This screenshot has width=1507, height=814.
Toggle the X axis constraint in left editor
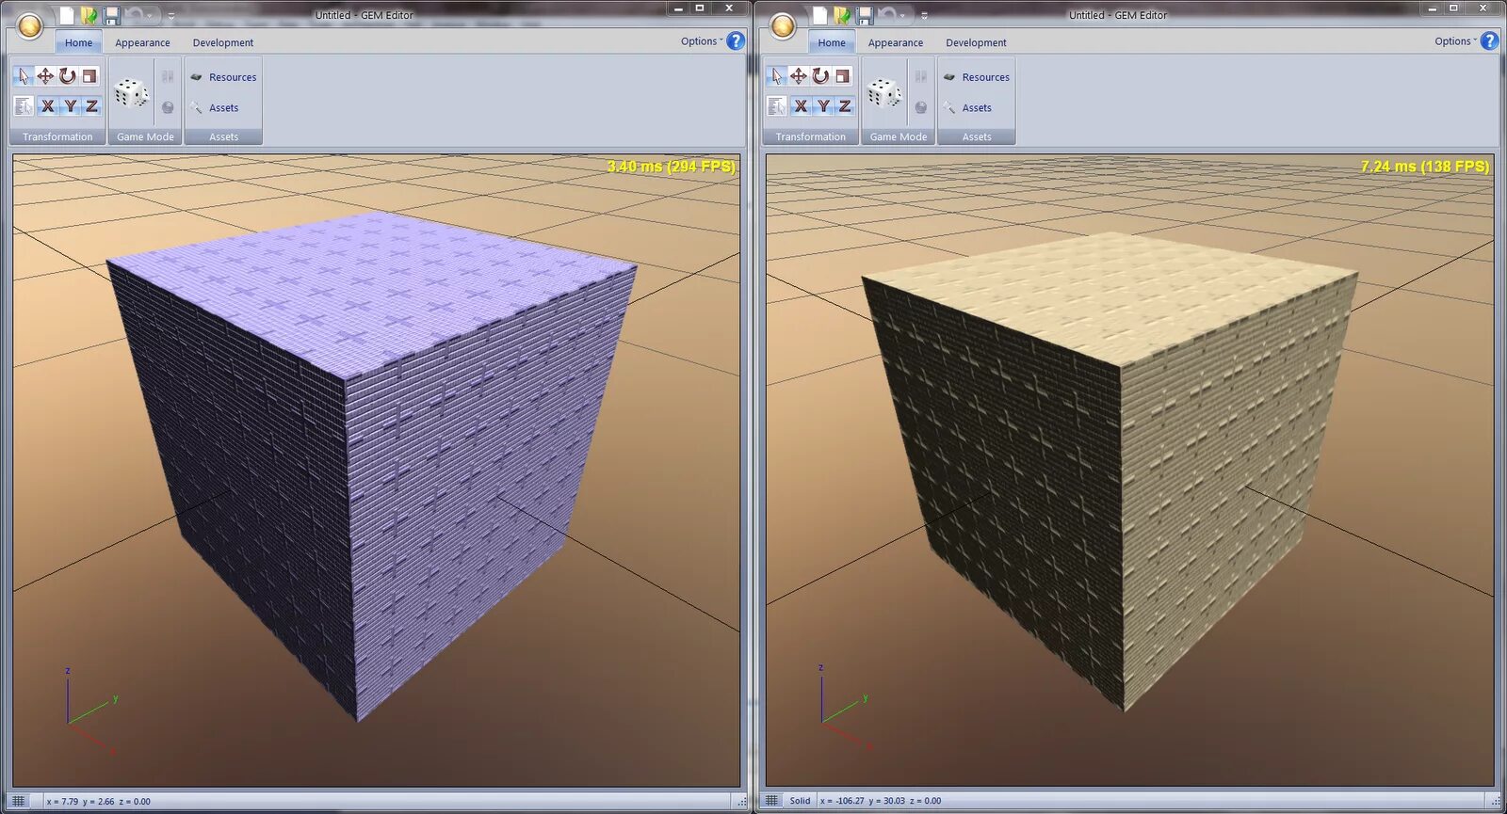pos(47,106)
